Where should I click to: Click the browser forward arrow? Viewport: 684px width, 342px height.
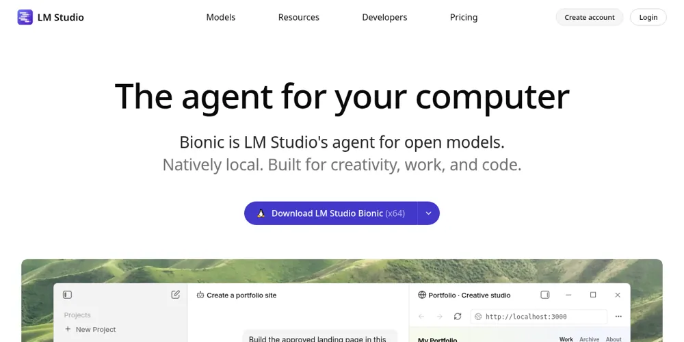point(440,316)
